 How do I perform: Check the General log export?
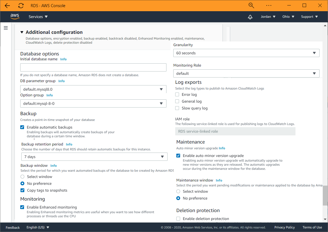pos(177,101)
